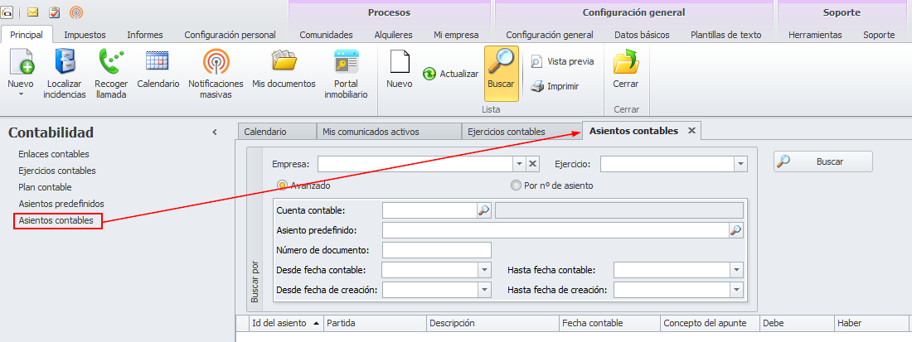Open Portal inmobiliario
The image size is (912, 342).
[x=346, y=63]
